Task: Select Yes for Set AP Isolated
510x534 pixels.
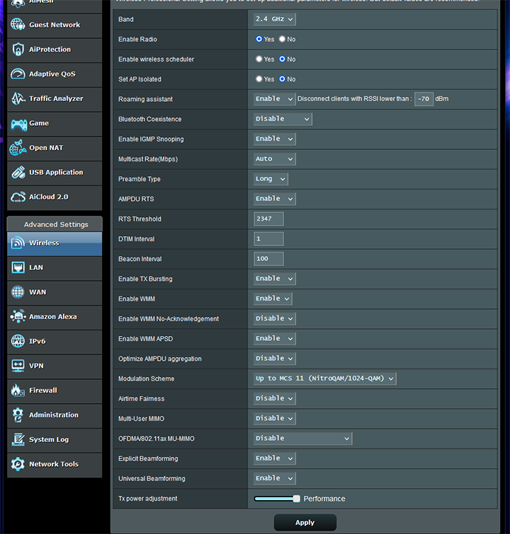Action: (x=259, y=79)
